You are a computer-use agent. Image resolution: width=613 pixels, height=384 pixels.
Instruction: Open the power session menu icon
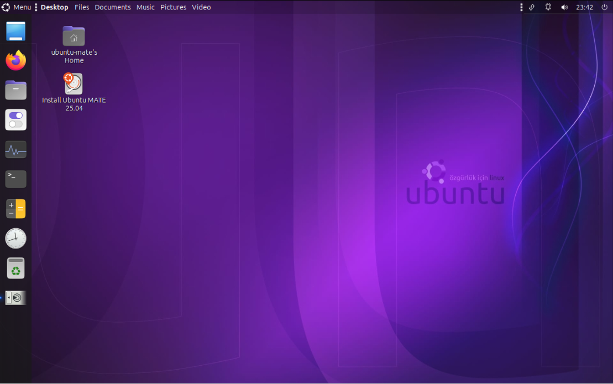[x=604, y=7]
